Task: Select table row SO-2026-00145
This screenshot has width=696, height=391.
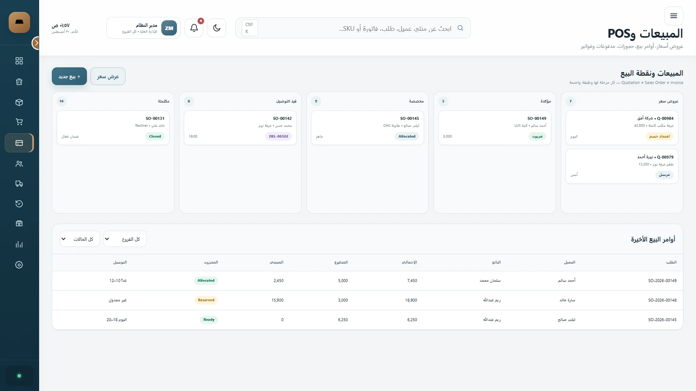Action: tap(368, 320)
